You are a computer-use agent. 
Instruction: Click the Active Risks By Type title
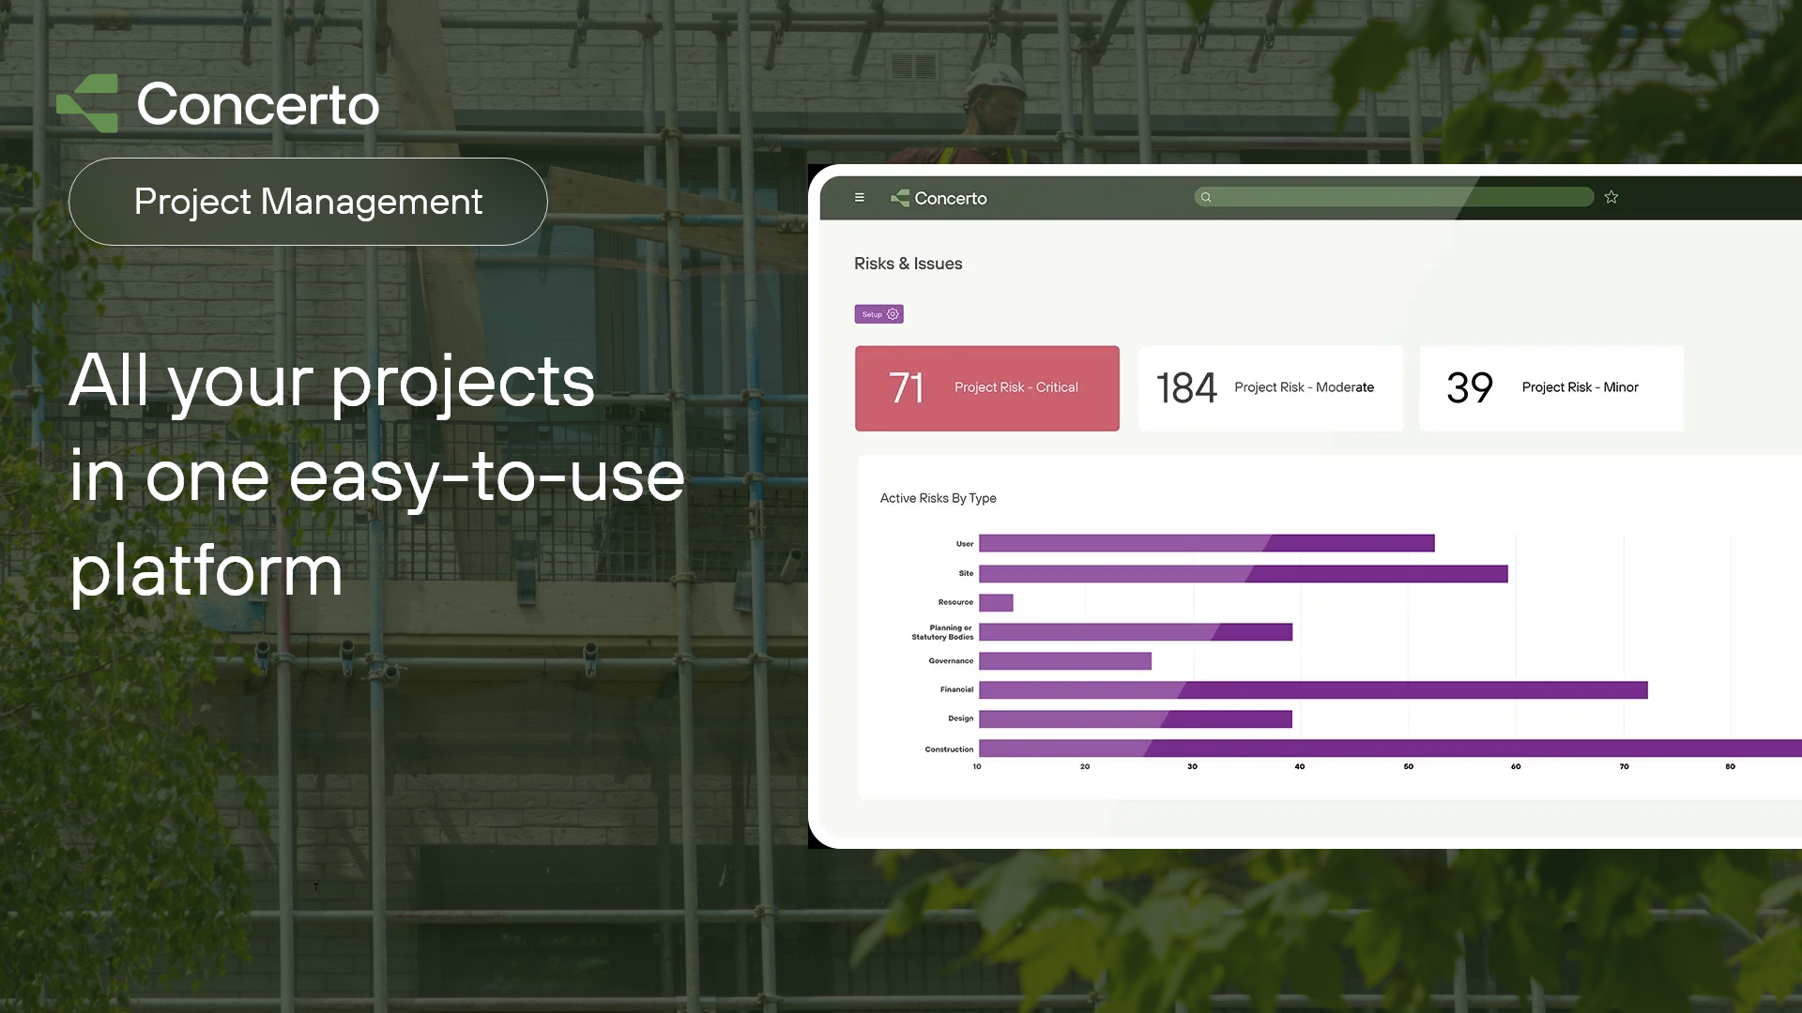[x=938, y=498]
